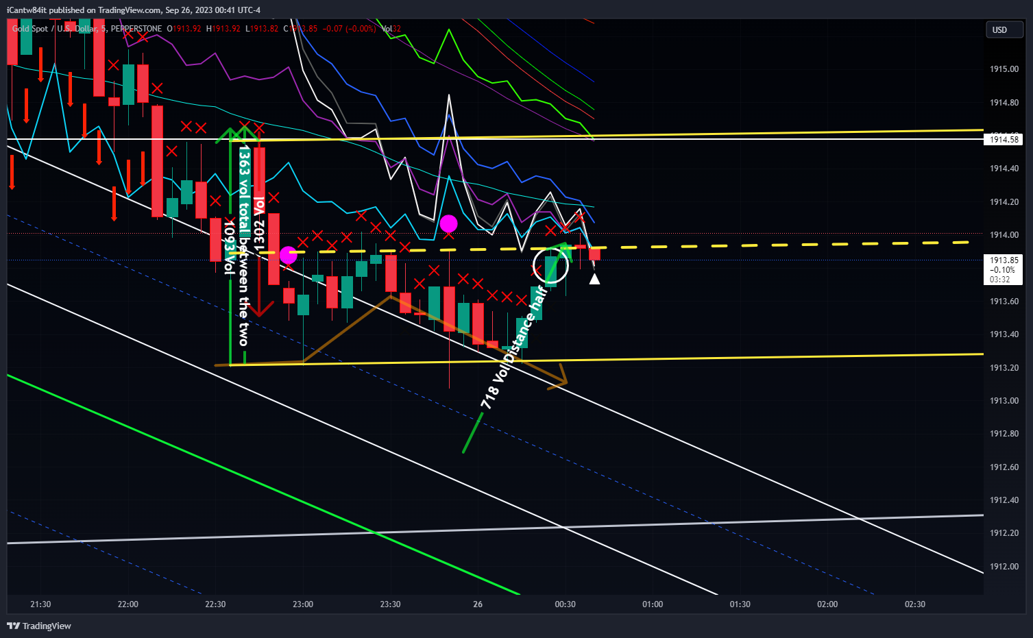The width and height of the screenshot is (1033, 638).
Task: Click the white triangle marker below last candle
Action: [x=594, y=279]
